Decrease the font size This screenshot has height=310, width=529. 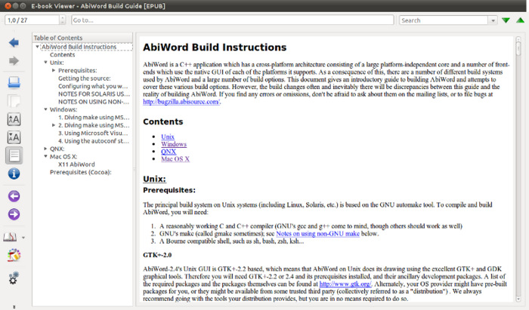[x=14, y=137]
